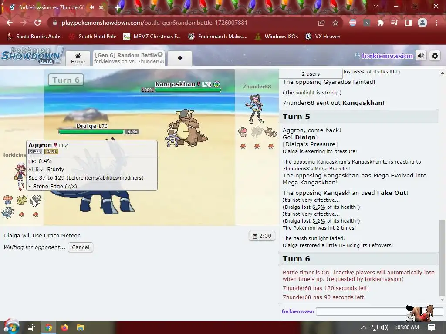
Task: Close the forkieinvasion vs. 7hunder68 browser tab
Action: [101, 7]
